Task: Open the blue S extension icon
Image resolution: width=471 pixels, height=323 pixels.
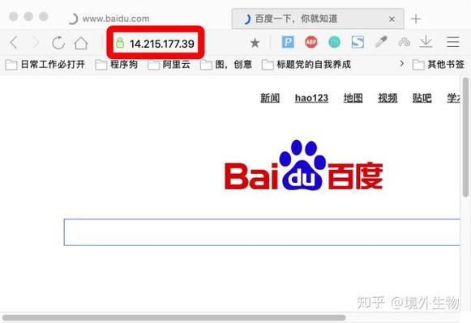Action: [x=358, y=42]
